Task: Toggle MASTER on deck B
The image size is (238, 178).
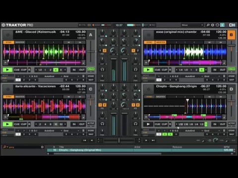Action: click(x=161, y=43)
